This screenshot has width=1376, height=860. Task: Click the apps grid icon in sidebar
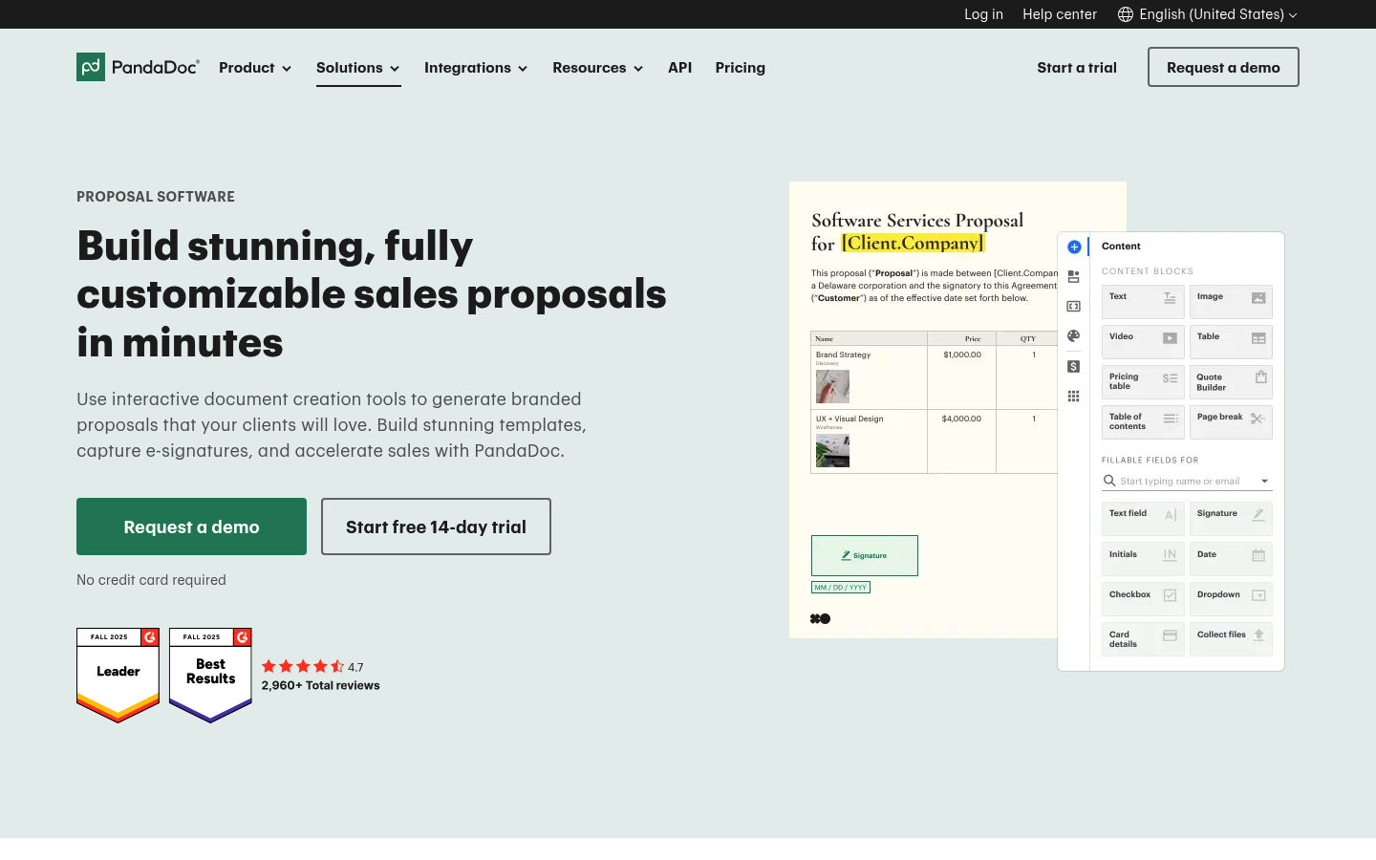(1073, 396)
